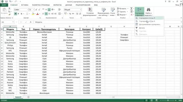Screen dimensions: 183x102
Task: Select cell Великобритания in row 2
Action: (x=44, y=32)
